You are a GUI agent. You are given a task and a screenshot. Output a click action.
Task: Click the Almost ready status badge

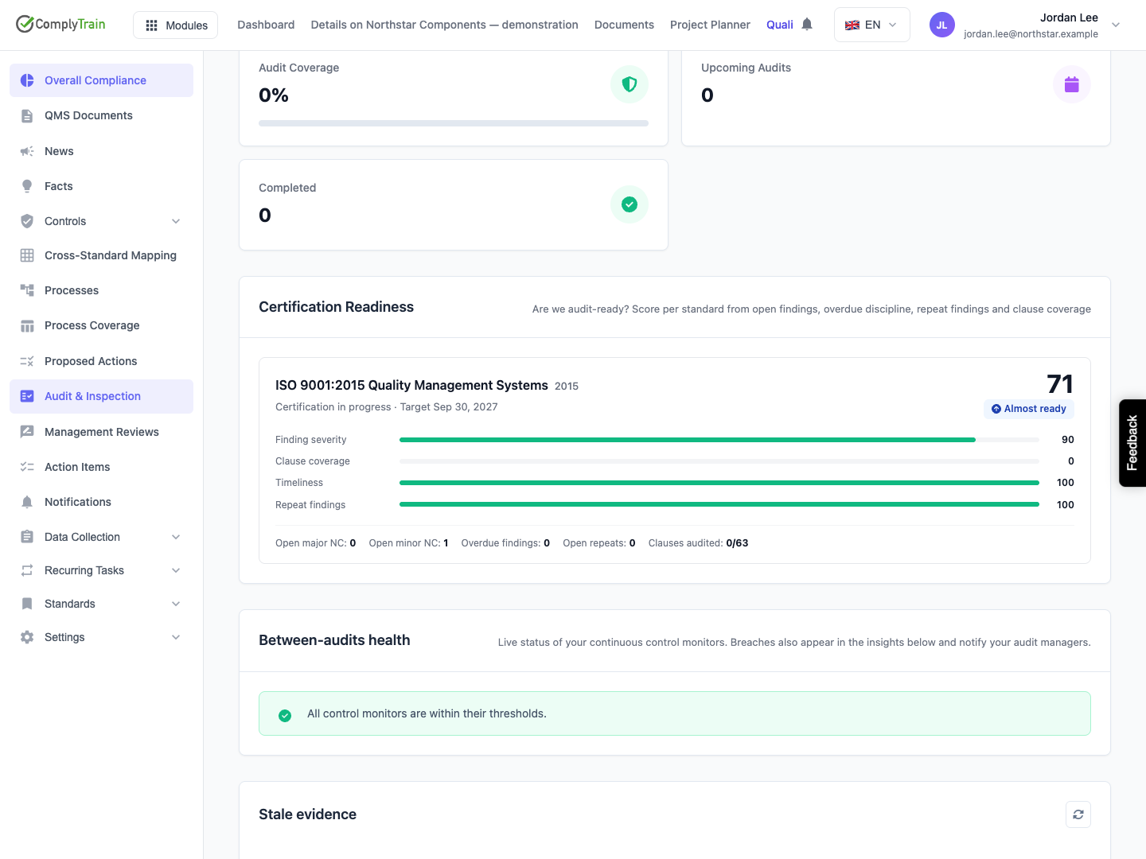(1029, 409)
